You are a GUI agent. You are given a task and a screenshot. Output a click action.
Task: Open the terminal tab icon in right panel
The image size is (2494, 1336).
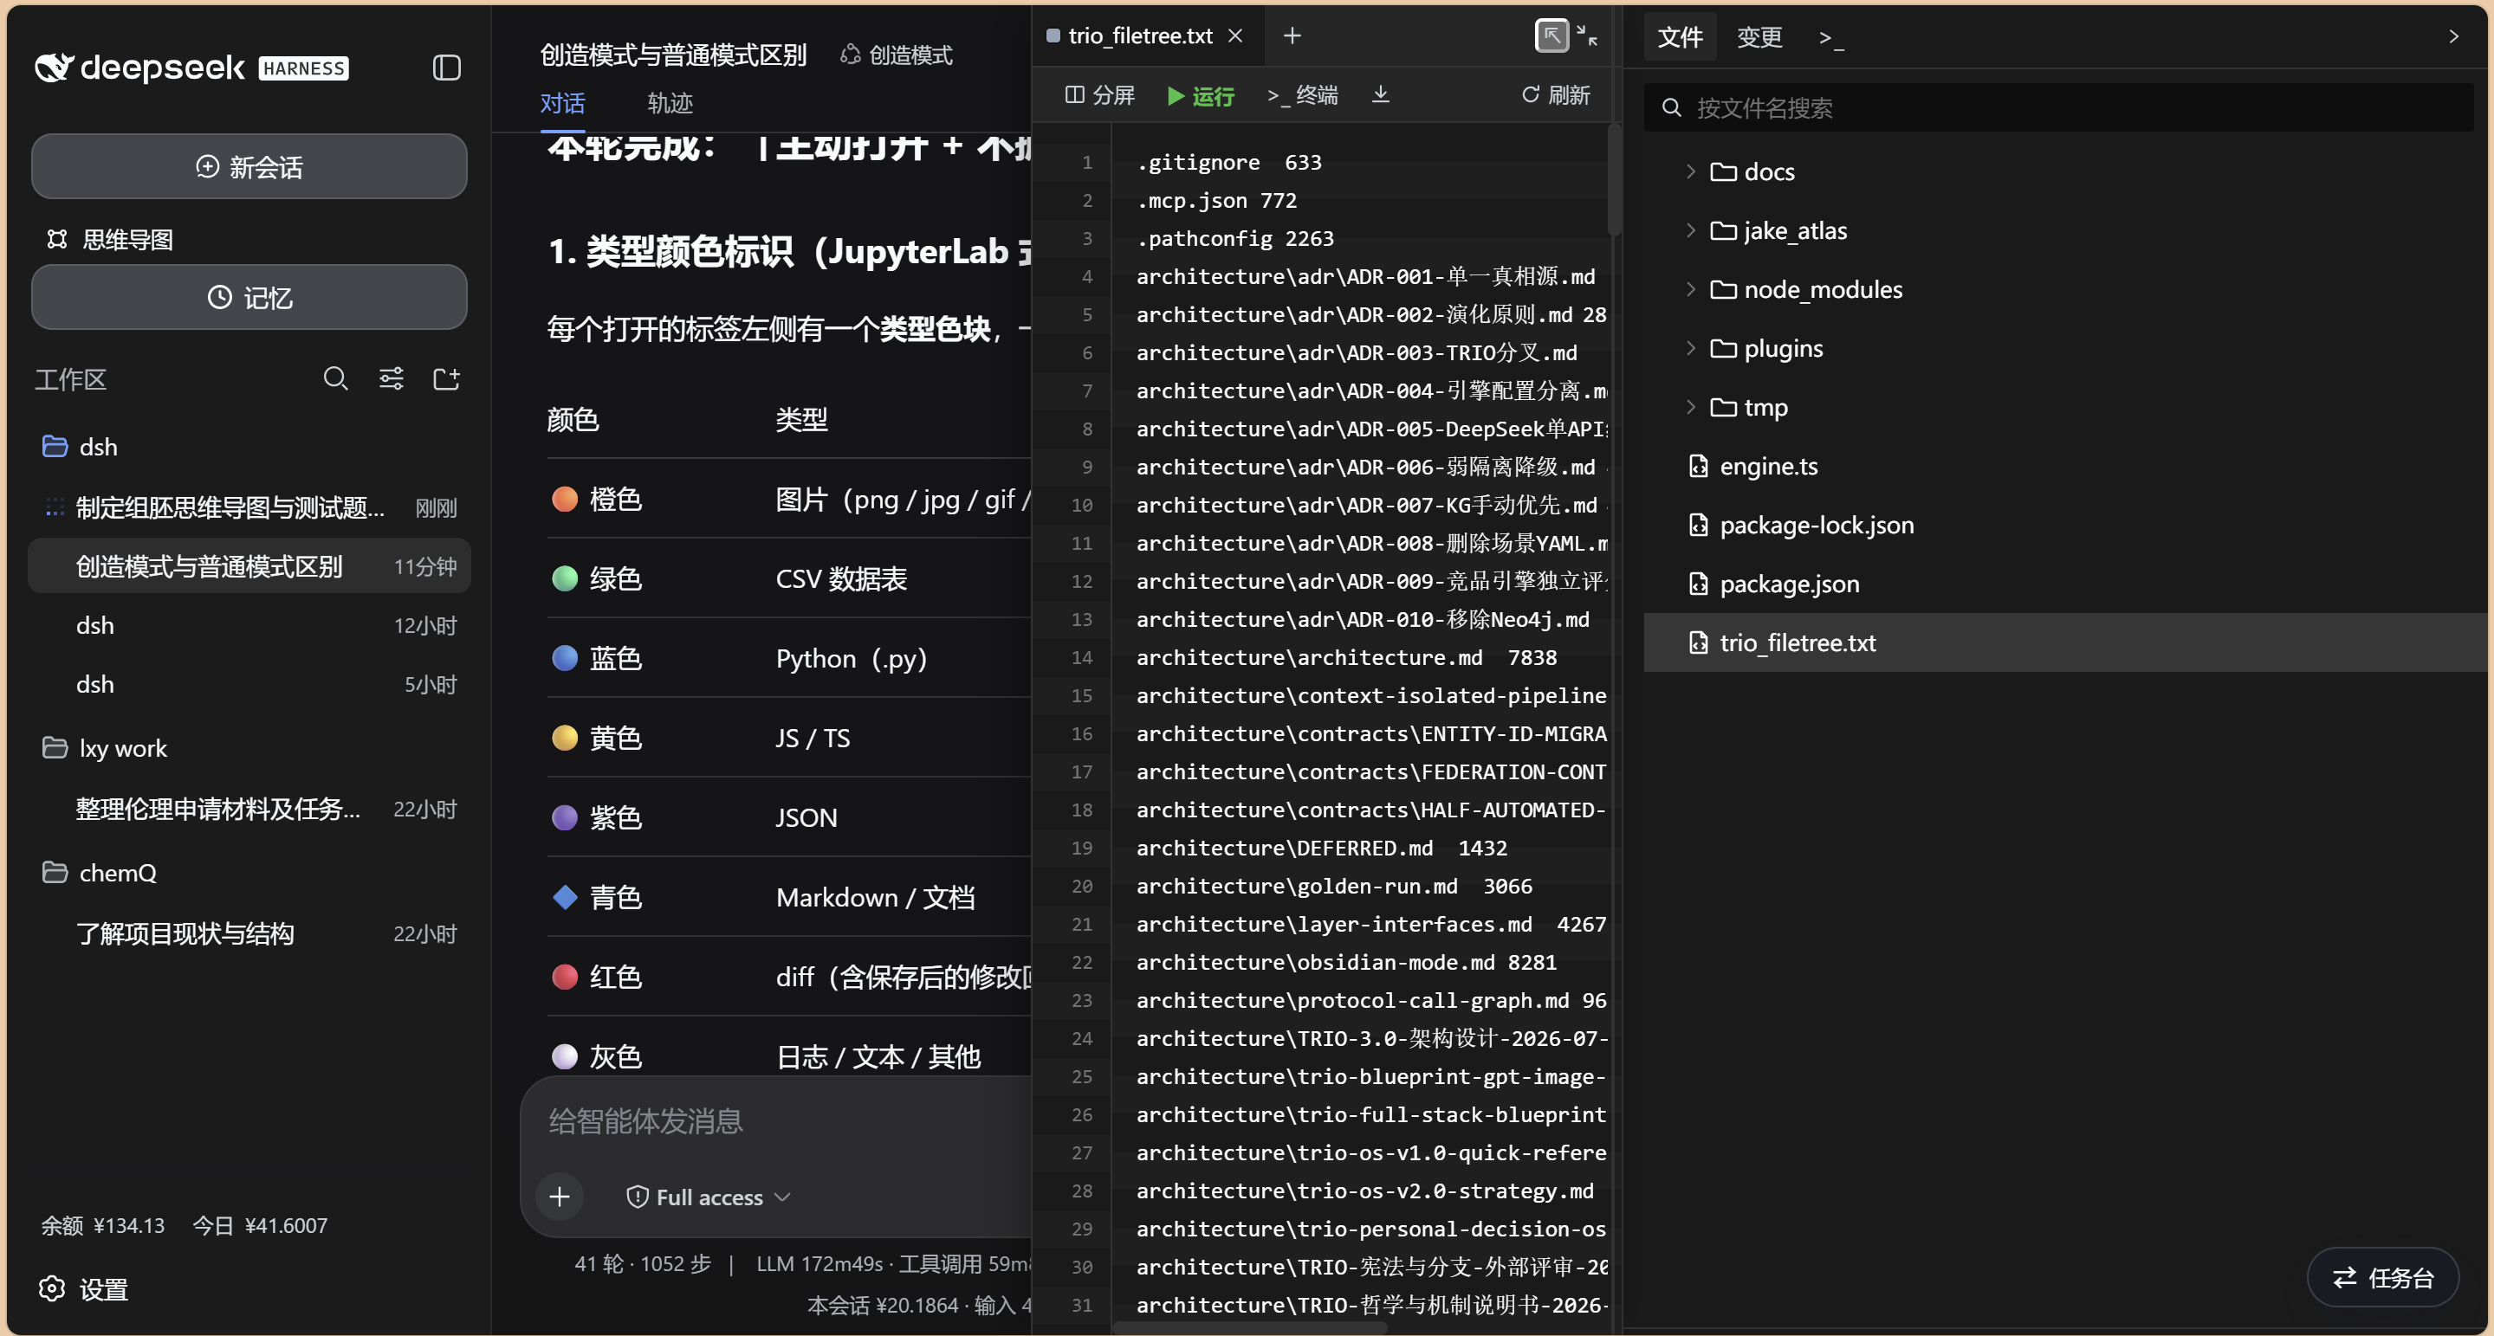tap(1830, 38)
